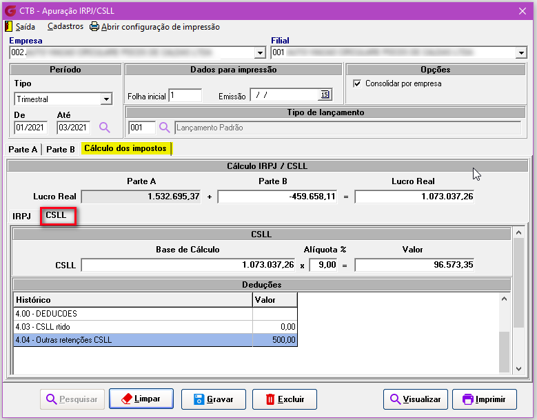Click the Tipo de lançamento code field 001
The height and width of the screenshot is (420, 537).
142,128
